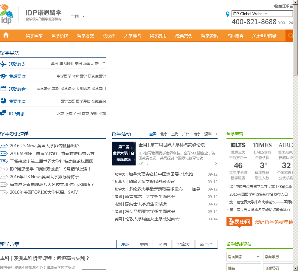Select the 广州 activity tab
This screenshot has width=298, height=271.
(186, 134)
